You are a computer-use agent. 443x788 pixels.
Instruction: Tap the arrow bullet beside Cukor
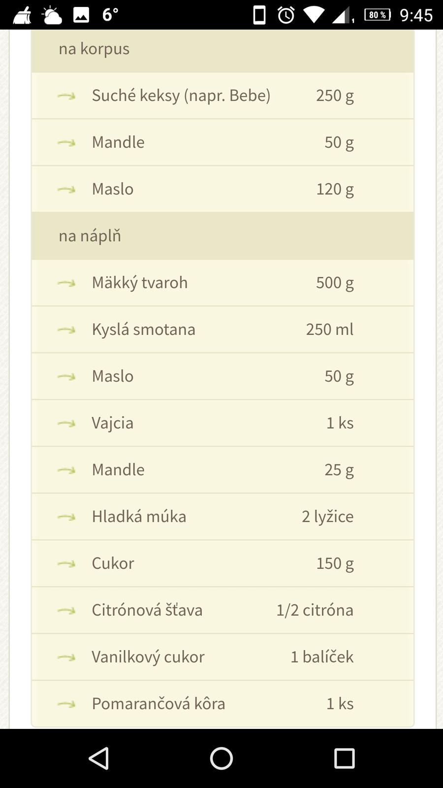point(66,563)
